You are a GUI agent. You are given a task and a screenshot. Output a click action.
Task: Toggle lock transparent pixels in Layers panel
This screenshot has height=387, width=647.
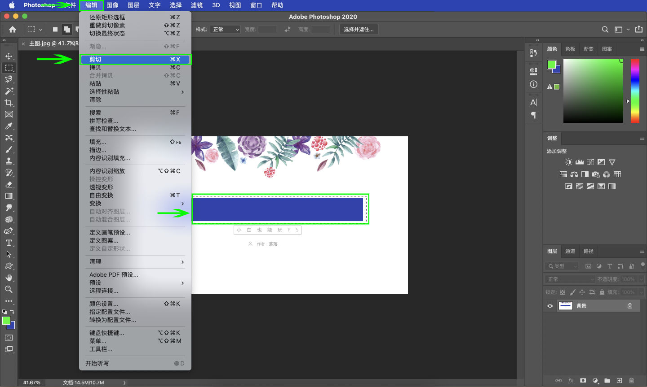(563, 292)
